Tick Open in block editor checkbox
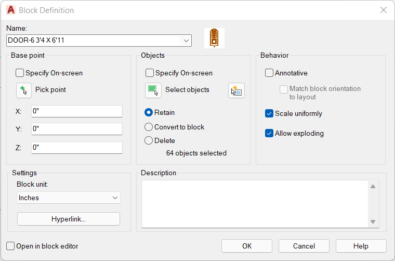The image size is (395, 261). pyautogui.click(x=10, y=246)
